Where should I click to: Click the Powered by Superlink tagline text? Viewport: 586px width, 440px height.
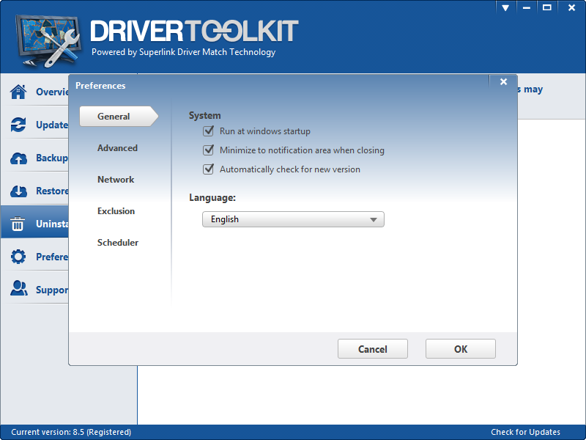tap(184, 52)
